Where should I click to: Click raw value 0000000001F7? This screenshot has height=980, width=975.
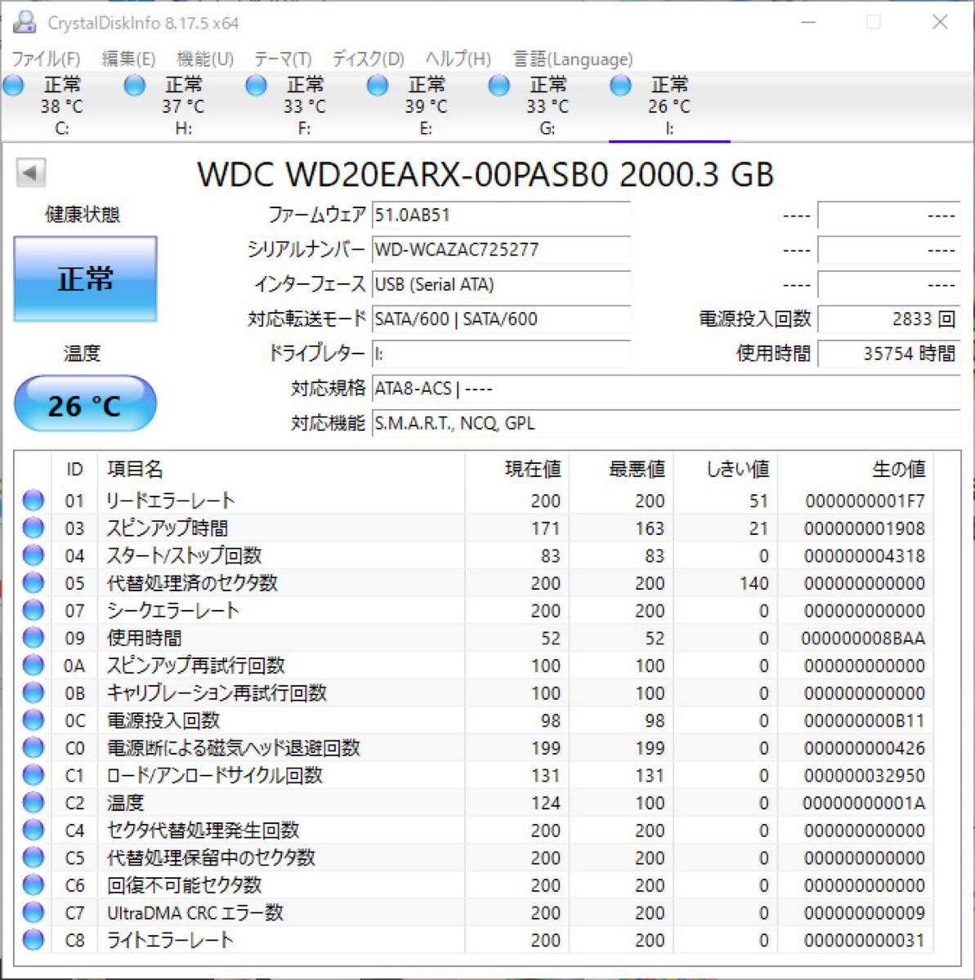(x=865, y=501)
